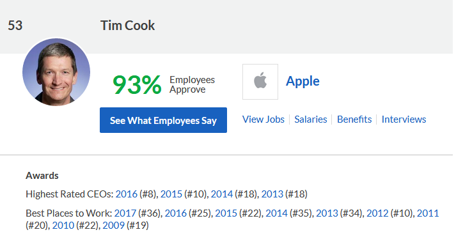View 2009 Best Places to Work (#19)
This screenshot has height=246, width=456.
pyautogui.click(x=113, y=226)
